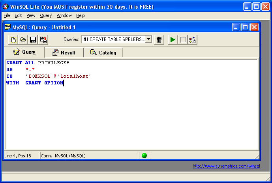The height and width of the screenshot is (183, 272).
Task: Open the Edit menu
Action: 18,16
